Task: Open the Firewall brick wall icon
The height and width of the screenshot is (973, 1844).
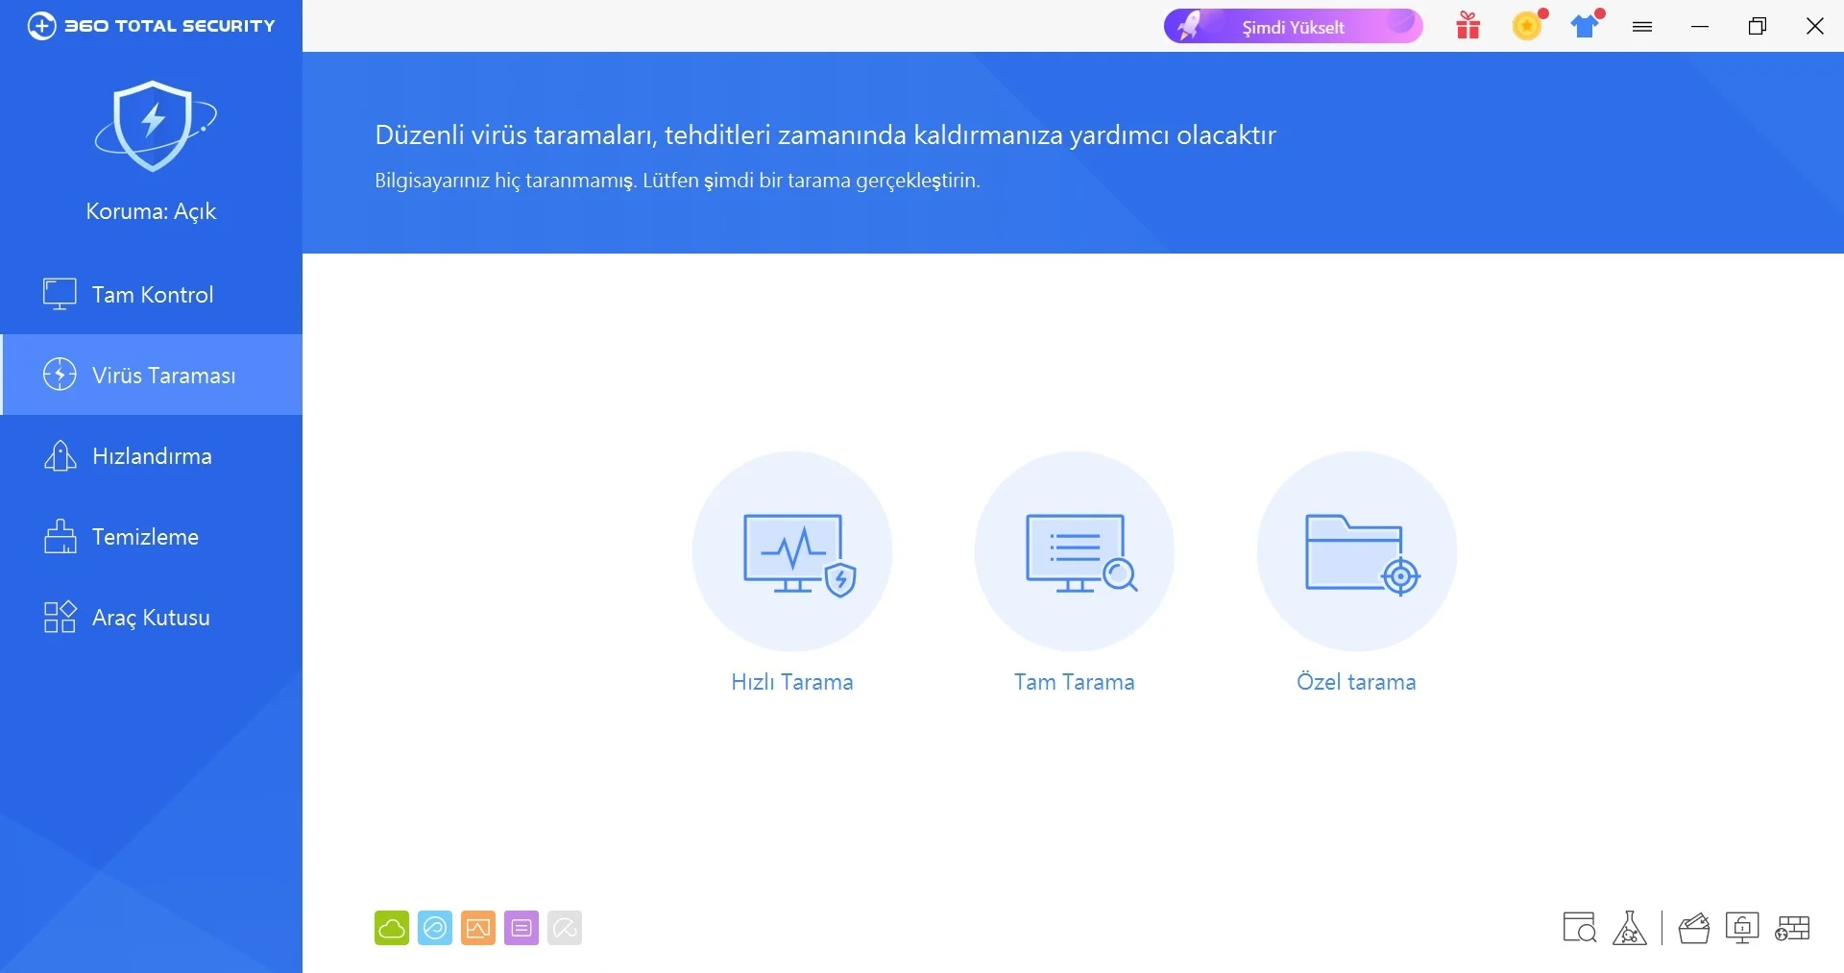Action: (1792, 928)
